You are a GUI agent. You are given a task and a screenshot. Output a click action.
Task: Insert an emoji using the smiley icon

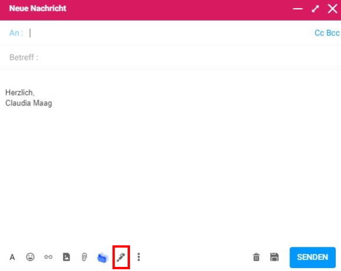[x=30, y=257]
